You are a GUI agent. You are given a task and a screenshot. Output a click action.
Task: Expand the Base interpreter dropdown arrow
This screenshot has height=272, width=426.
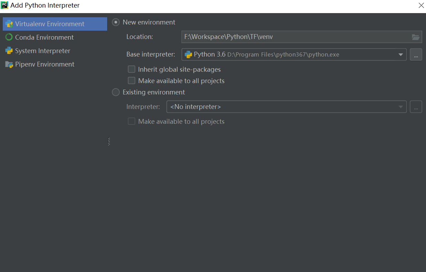click(401, 54)
